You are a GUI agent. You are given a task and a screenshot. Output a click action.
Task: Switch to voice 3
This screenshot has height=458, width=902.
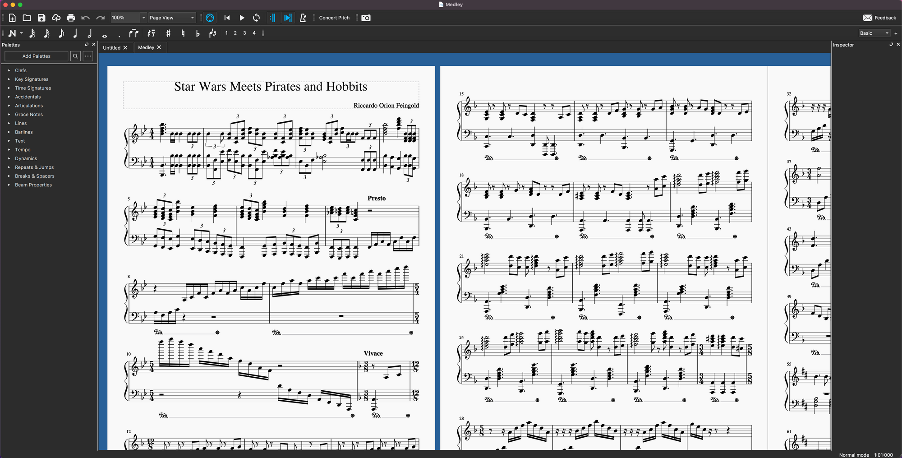[244, 33]
